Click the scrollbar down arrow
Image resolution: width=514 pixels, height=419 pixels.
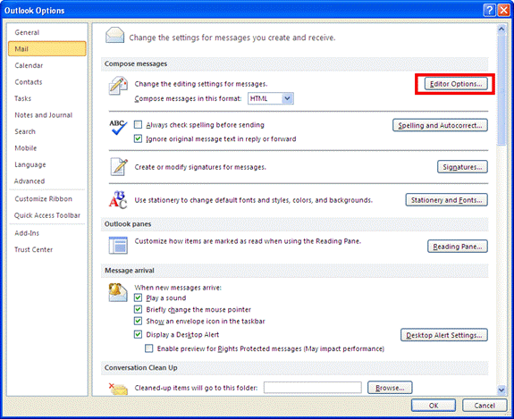click(501, 390)
